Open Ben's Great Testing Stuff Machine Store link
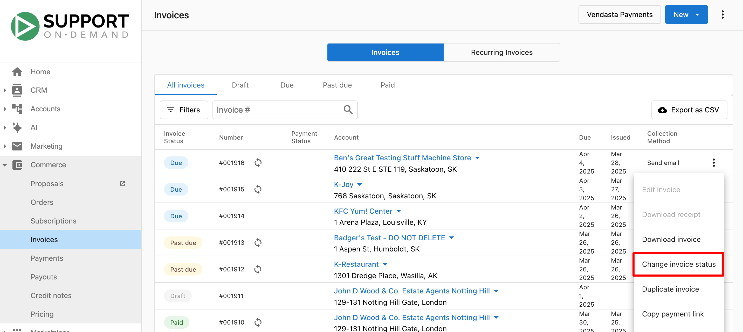Image resolution: width=743 pixels, height=332 pixels. (x=402, y=158)
